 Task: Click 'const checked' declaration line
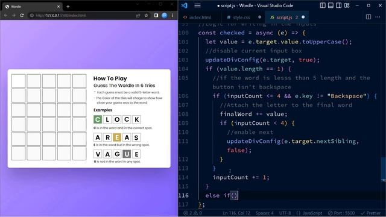pyautogui.click(x=252, y=33)
